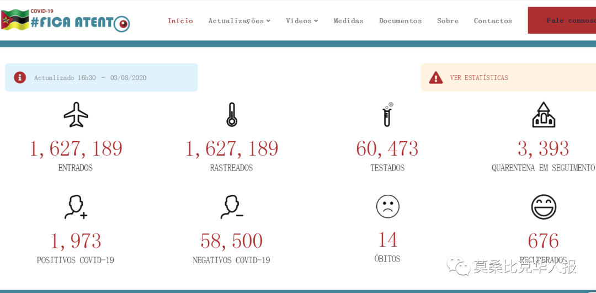This screenshot has height=293, width=596.
Task: Open the Medidas menu item
Action: [x=348, y=21]
